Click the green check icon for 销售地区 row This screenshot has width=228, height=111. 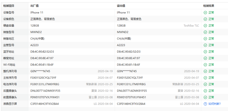[205, 39]
